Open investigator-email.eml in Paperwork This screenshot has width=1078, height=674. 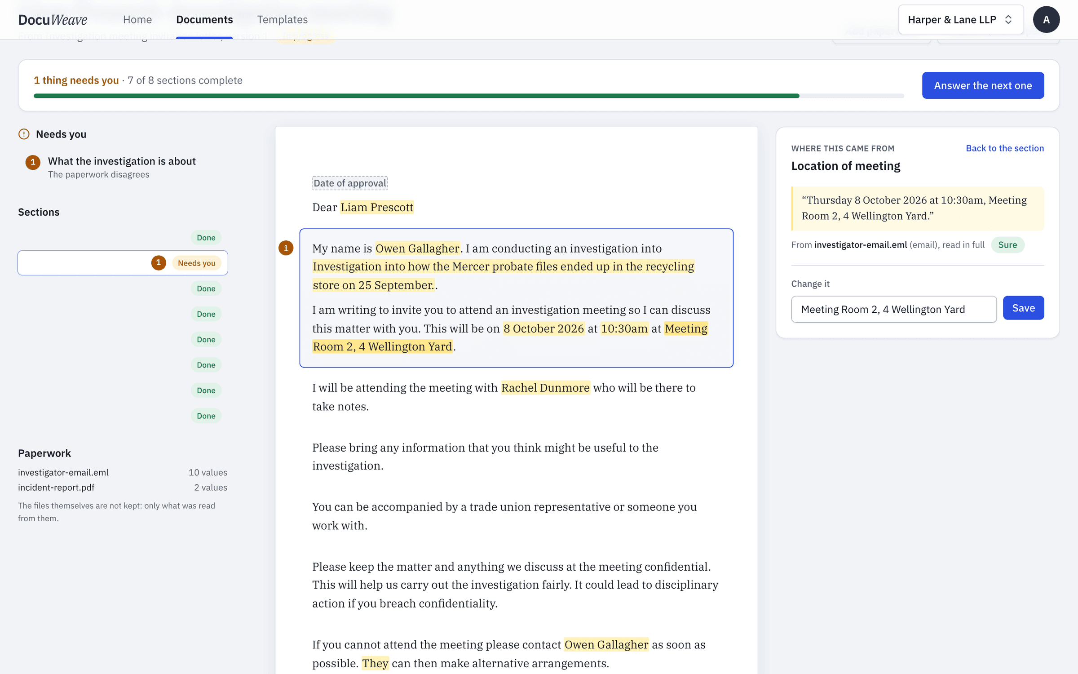[x=63, y=472]
